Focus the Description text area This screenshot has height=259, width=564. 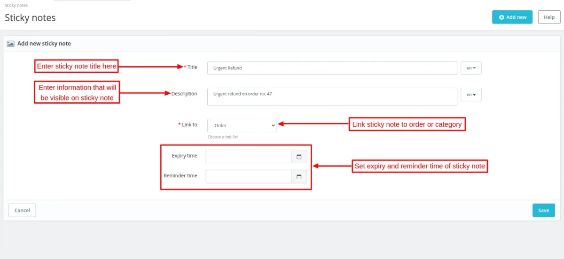tap(332, 97)
